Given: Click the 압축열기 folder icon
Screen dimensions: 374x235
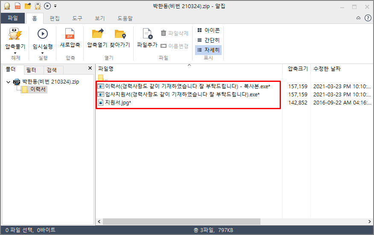Looking at the screenshot, I should click(x=98, y=34).
